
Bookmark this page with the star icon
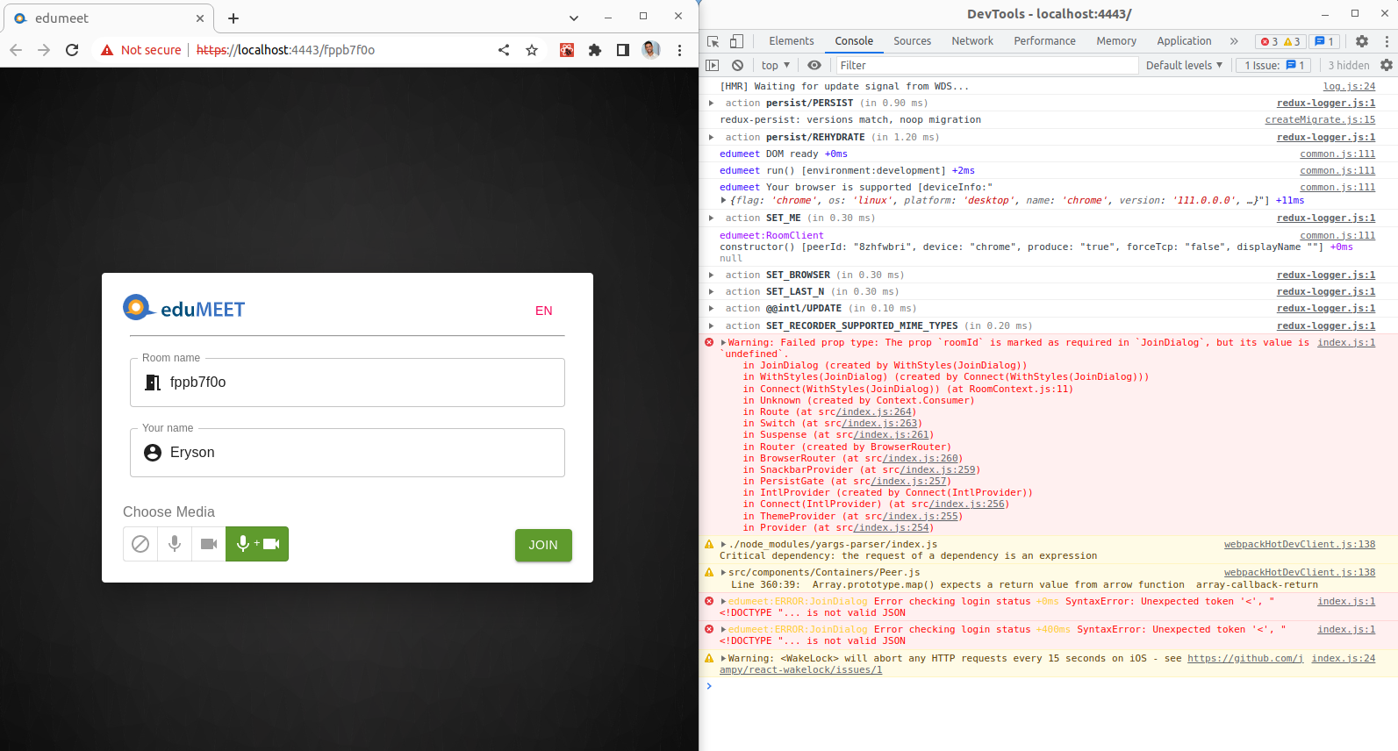pyautogui.click(x=532, y=50)
